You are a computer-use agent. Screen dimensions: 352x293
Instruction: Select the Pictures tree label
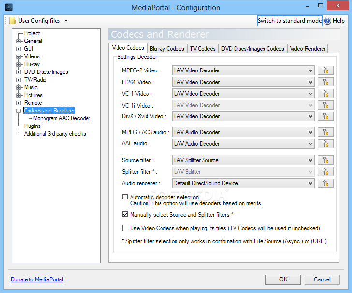[33, 95]
